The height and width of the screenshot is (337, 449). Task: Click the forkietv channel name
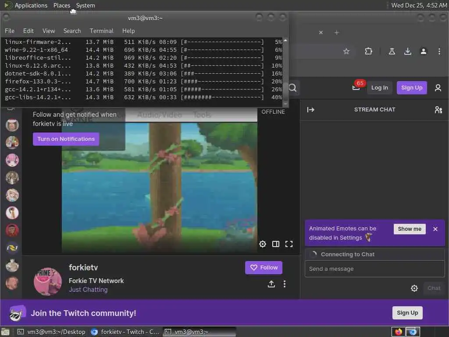pos(83,267)
